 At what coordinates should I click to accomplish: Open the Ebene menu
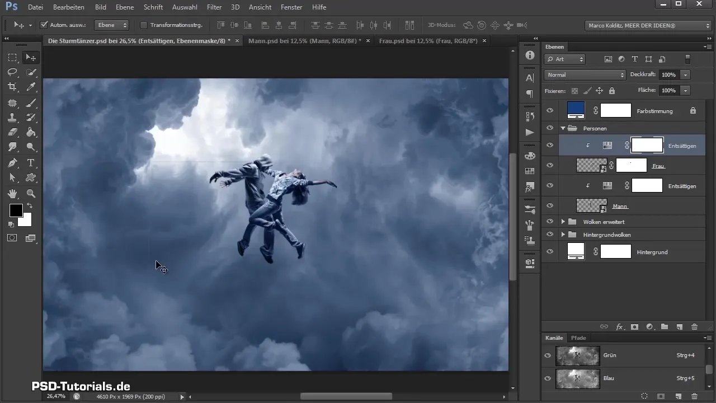coord(125,7)
